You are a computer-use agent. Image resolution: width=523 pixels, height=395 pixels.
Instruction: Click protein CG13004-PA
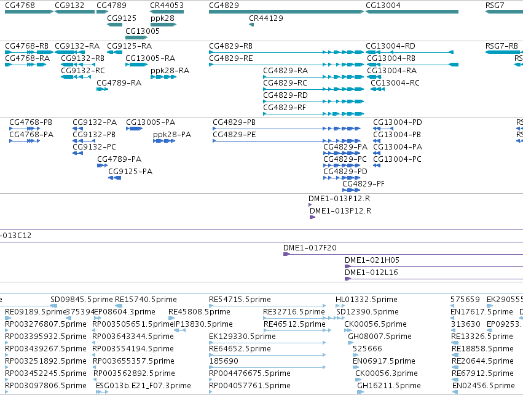(398, 147)
